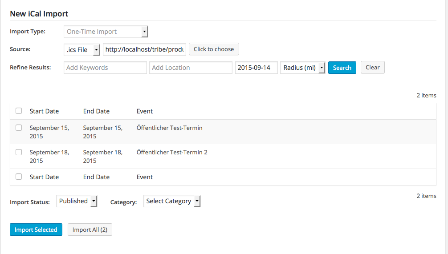Expand the .ics File source selector

(x=82, y=50)
